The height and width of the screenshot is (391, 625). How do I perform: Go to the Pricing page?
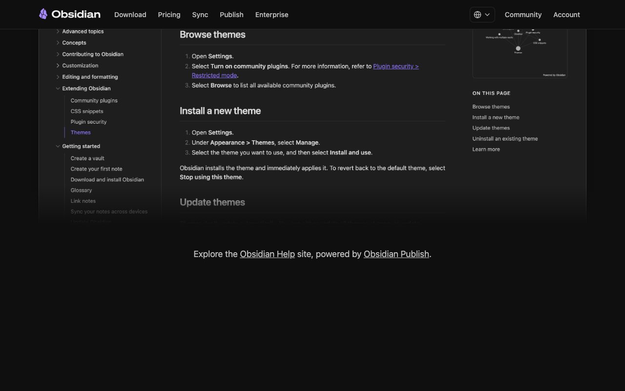point(169,15)
